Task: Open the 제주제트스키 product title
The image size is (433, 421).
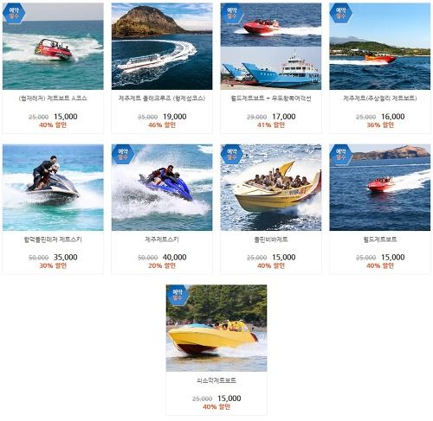Action: pos(162,239)
